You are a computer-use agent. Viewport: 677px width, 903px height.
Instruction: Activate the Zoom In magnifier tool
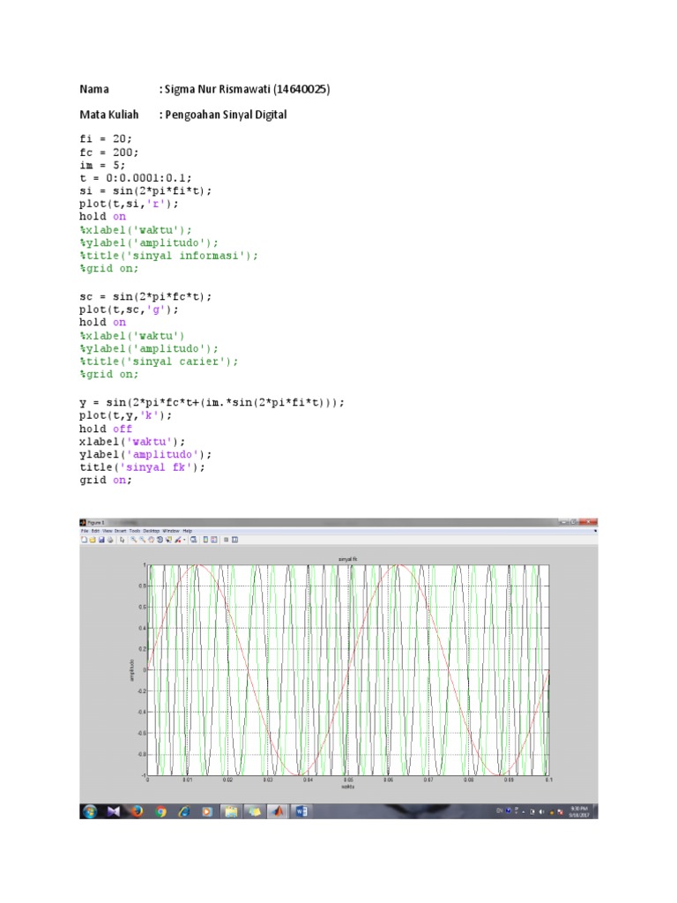point(134,540)
